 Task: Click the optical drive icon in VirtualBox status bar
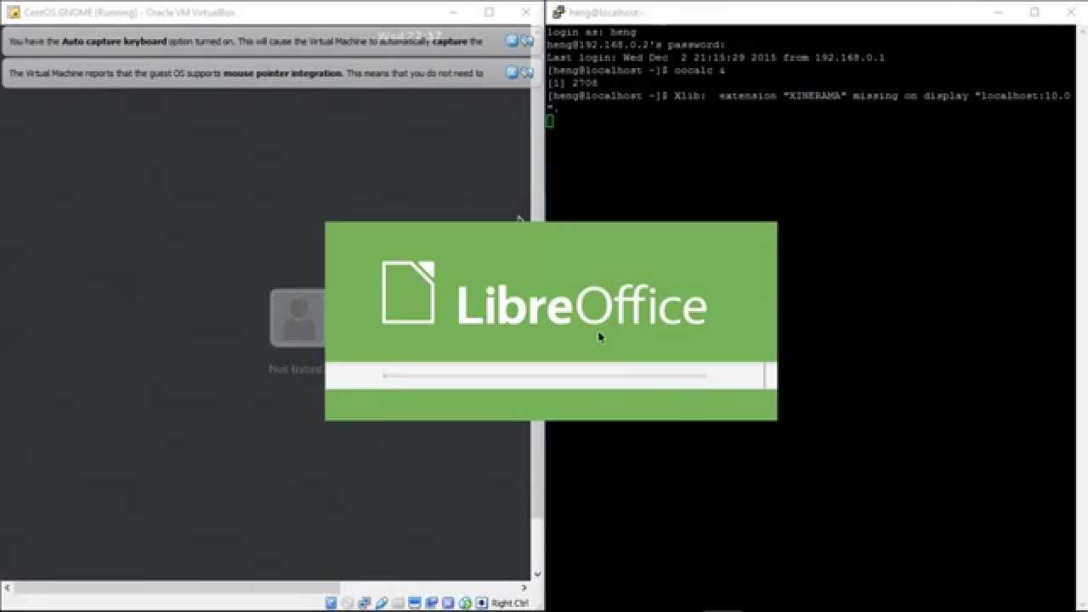point(348,603)
